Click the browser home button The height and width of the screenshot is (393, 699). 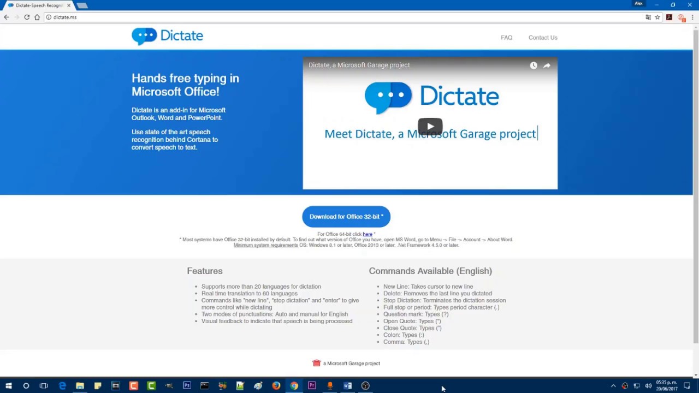point(37,17)
